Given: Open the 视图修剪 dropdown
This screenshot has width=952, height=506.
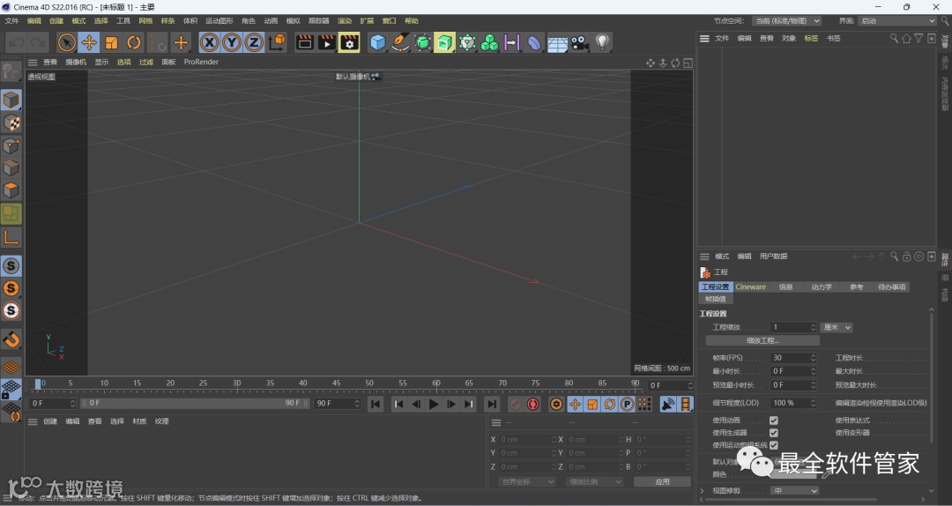Looking at the screenshot, I should tap(795, 490).
